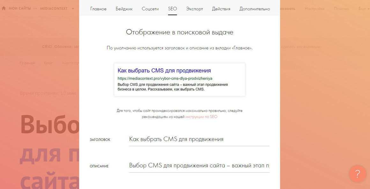Open the round question mark help button
This screenshot has height=189, width=370.
pyautogui.click(x=358, y=174)
